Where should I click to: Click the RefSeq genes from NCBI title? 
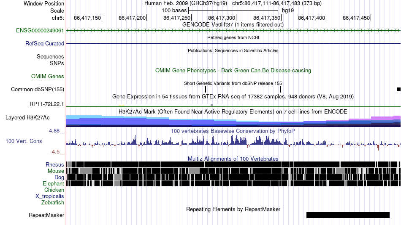click(x=233, y=38)
